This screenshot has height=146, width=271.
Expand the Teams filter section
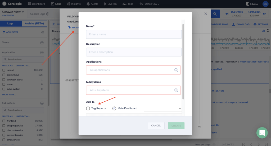(x=42, y=43)
